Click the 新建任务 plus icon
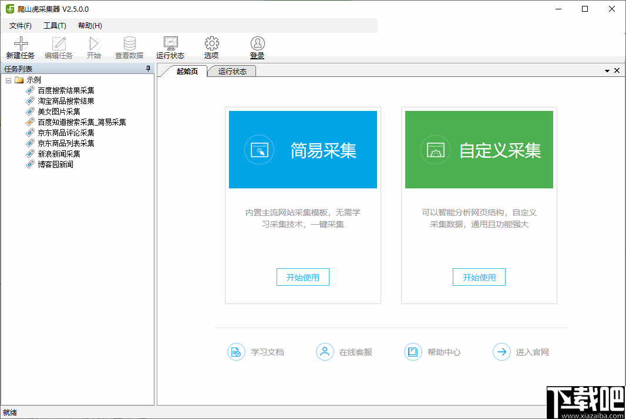Screen dimensions: 626x419 coord(21,43)
